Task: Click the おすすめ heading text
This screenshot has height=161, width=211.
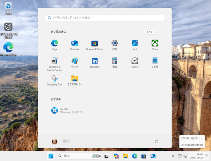Action: (x=56, y=99)
